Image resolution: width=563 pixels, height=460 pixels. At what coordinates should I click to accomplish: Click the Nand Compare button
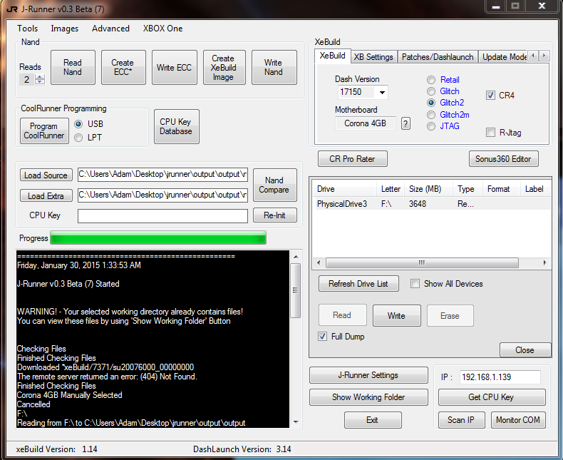(274, 185)
